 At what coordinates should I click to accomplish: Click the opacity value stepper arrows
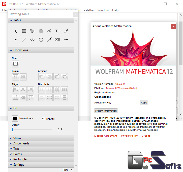pos(62,129)
